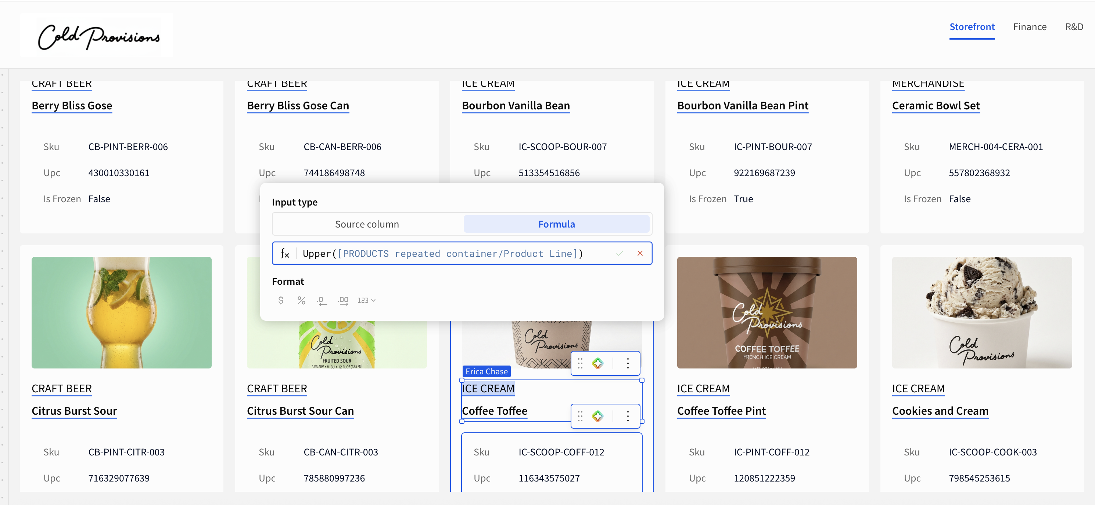Click inside the Upper formula text field
The width and height of the screenshot is (1095, 505).
click(455, 254)
